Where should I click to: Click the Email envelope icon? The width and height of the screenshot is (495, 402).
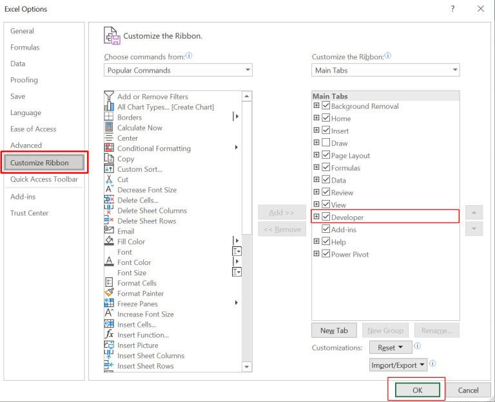coord(109,231)
